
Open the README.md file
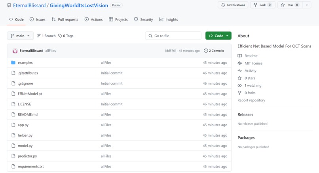pyautogui.click(x=28, y=114)
